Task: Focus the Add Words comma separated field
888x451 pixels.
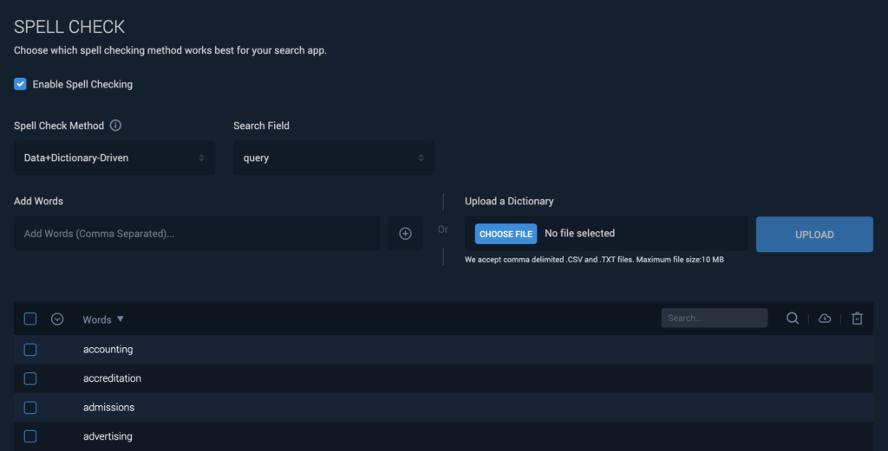Action: click(197, 234)
